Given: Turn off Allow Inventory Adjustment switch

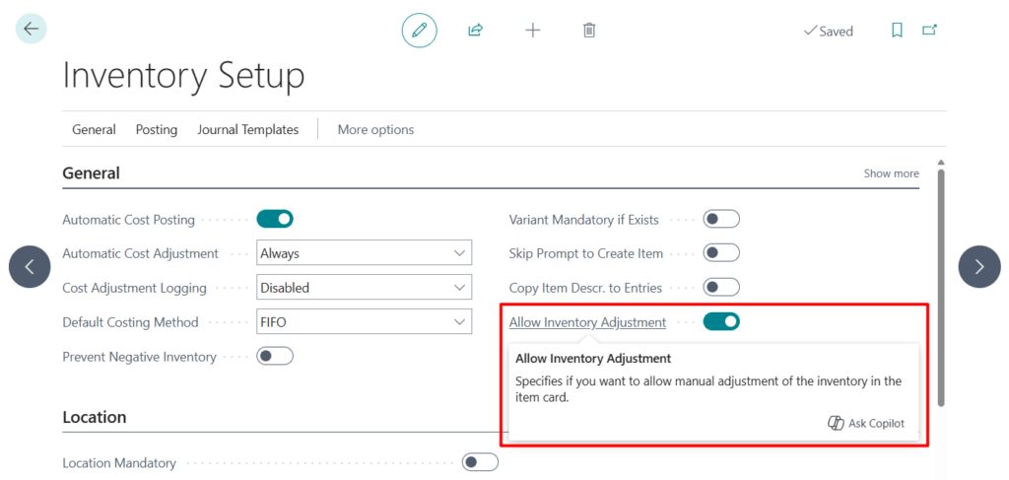Looking at the screenshot, I should click(721, 322).
